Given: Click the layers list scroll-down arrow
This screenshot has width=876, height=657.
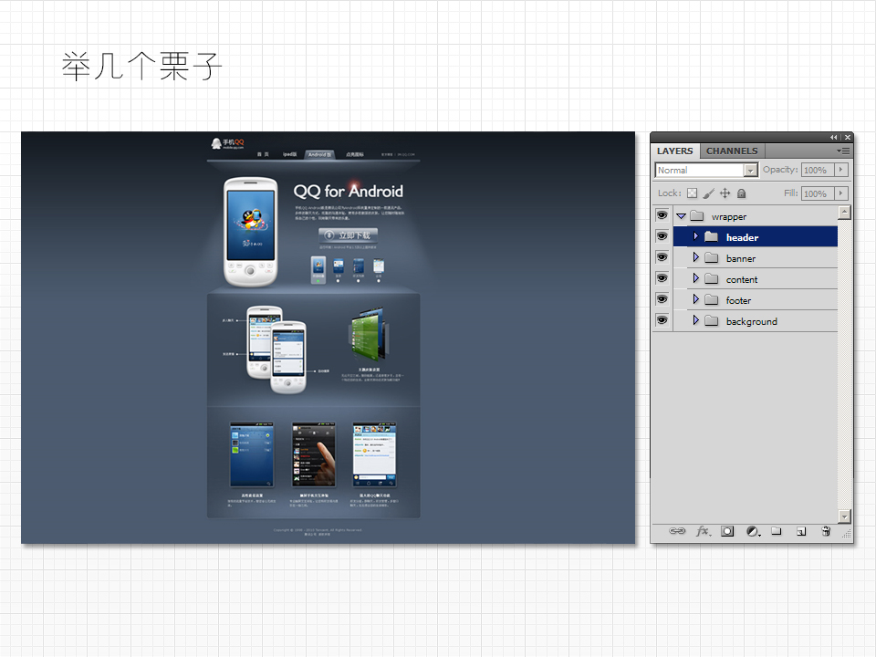Looking at the screenshot, I should [844, 516].
